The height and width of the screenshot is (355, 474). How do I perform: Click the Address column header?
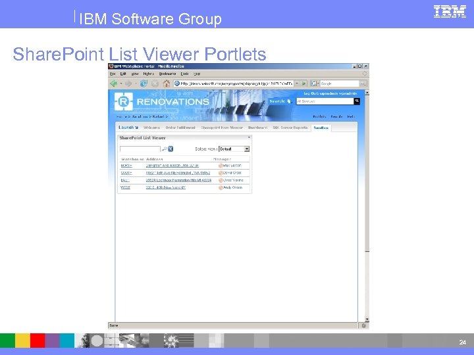point(155,159)
